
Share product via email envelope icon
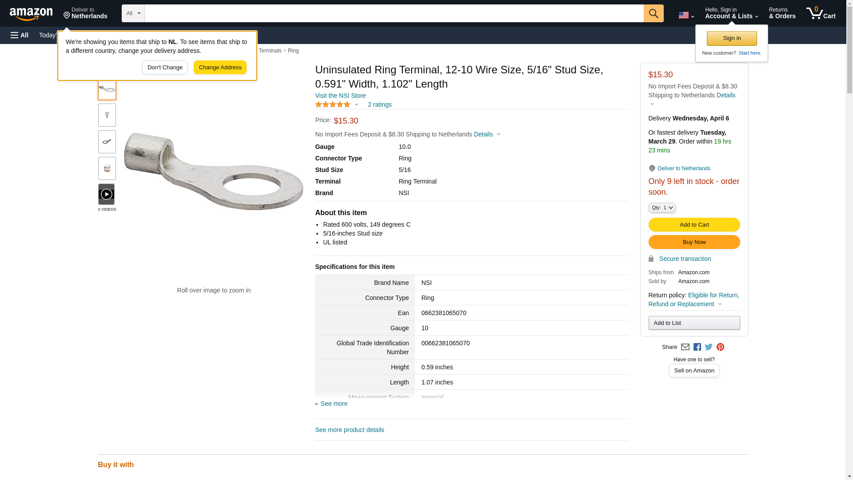pyautogui.click(x=685, y=347)
